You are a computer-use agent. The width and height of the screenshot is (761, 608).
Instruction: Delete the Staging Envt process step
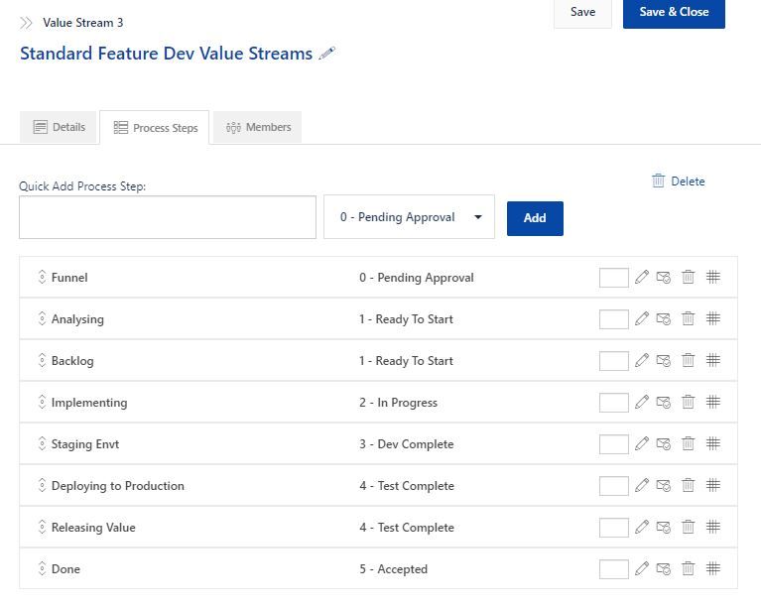pos(688,443)
